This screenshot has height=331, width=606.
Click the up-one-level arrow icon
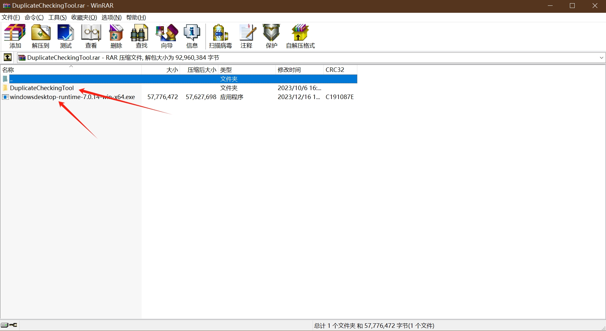[x=7, y=58]
